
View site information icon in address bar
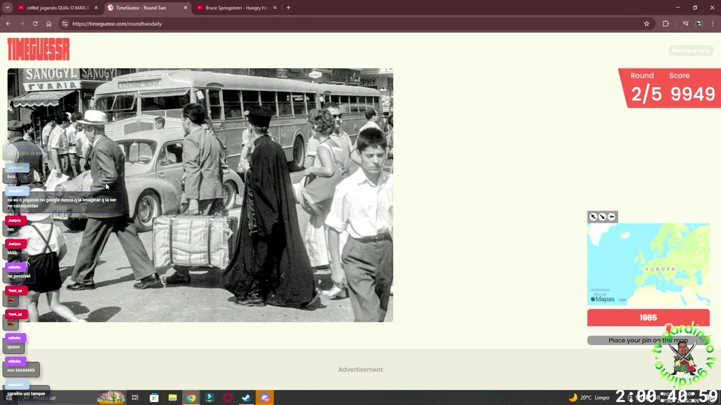(x=65, y=24)
